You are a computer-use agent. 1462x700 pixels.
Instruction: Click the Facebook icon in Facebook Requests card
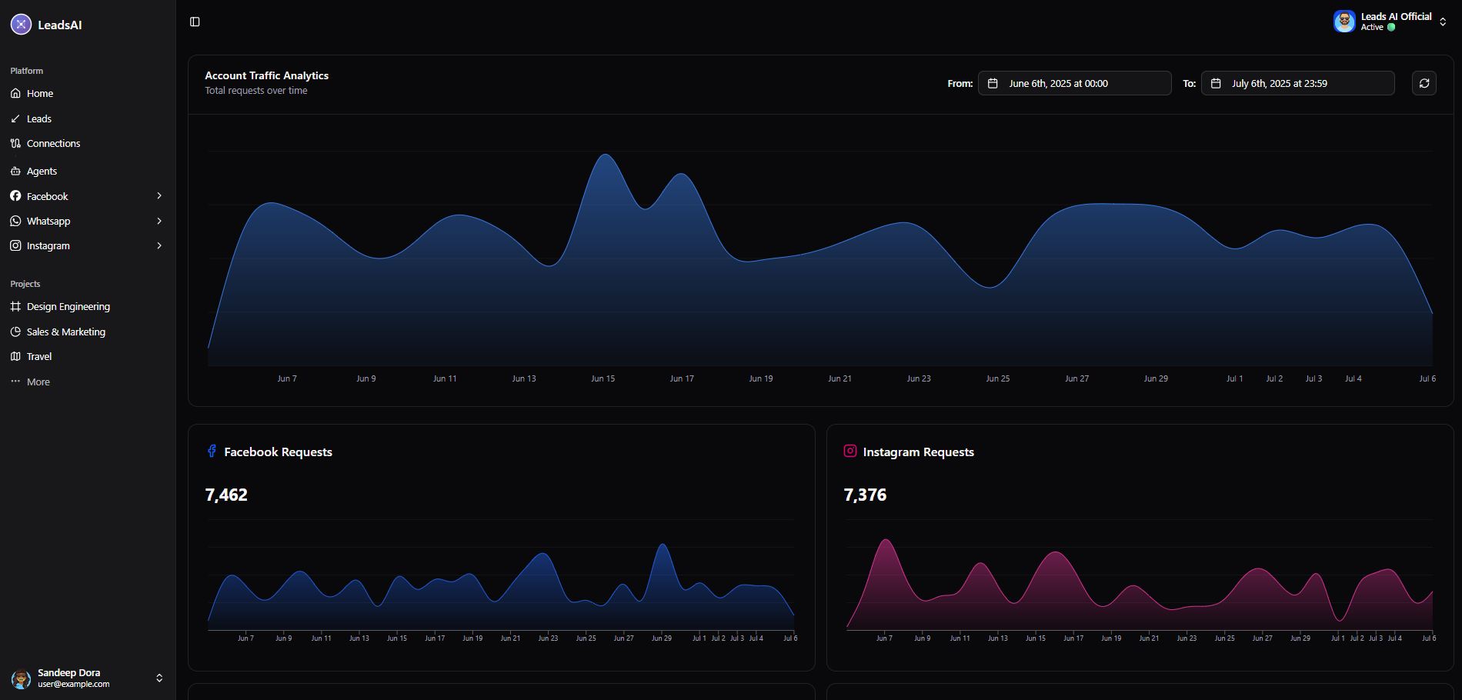tap(212, 452)
